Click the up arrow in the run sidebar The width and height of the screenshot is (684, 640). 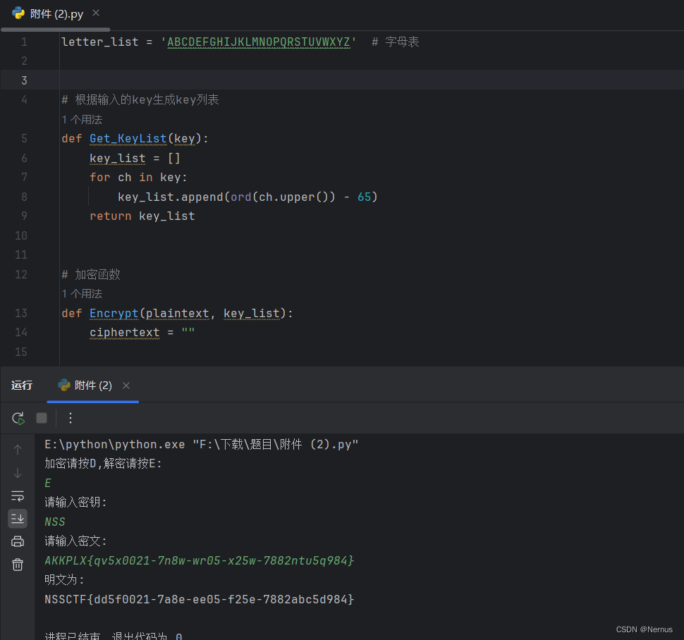tap(17, 450)
